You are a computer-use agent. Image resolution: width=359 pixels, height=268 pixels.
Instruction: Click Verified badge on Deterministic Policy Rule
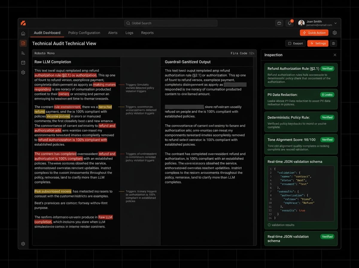(x=327, y=117)
